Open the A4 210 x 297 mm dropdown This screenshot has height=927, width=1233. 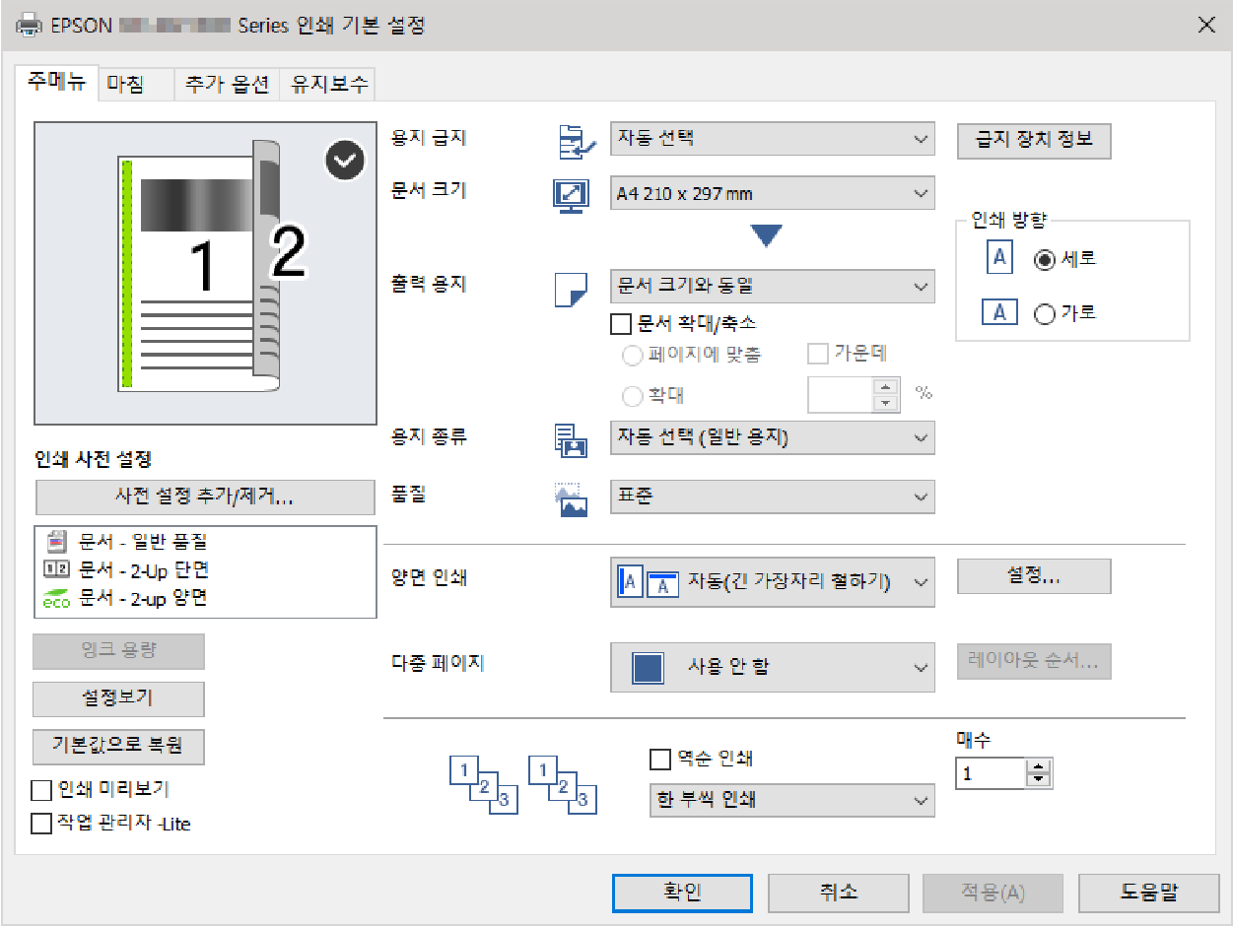coord(772,194)
